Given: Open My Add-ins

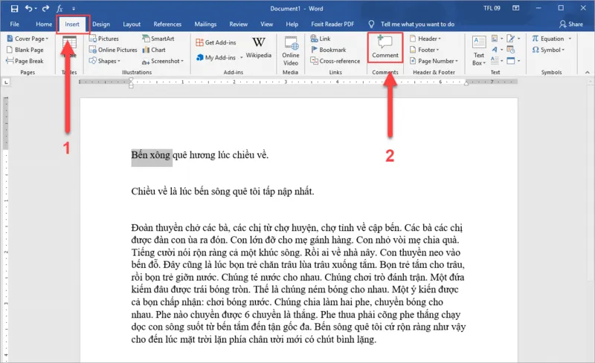Looking at the screenshot, I should pos(216,58).
